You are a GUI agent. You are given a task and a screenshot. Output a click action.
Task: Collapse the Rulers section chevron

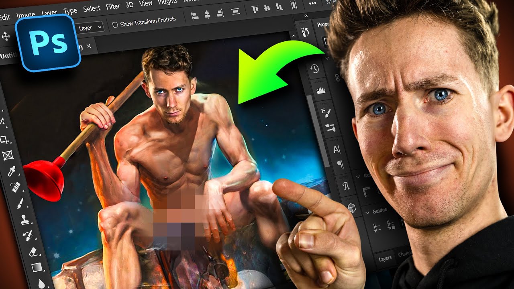(357, 177)
